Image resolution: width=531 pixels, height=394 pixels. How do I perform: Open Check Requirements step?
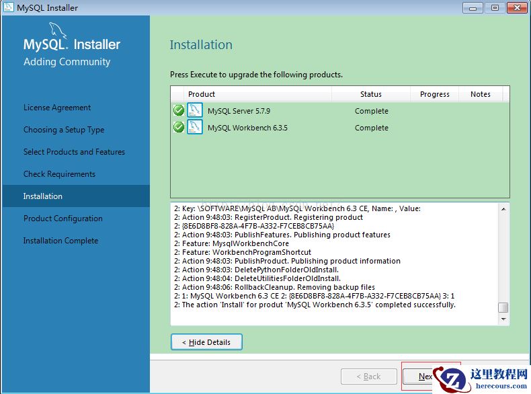[59, 174]
